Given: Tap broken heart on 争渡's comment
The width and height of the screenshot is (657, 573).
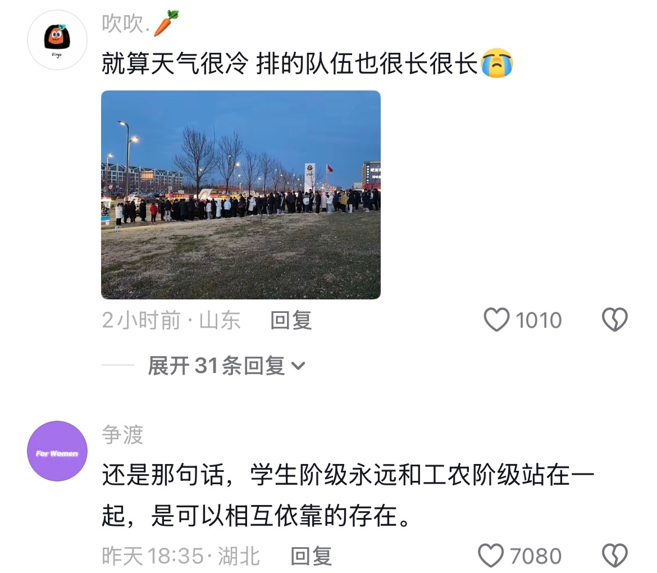Looking at the screenshot, I should coord(615,556).
